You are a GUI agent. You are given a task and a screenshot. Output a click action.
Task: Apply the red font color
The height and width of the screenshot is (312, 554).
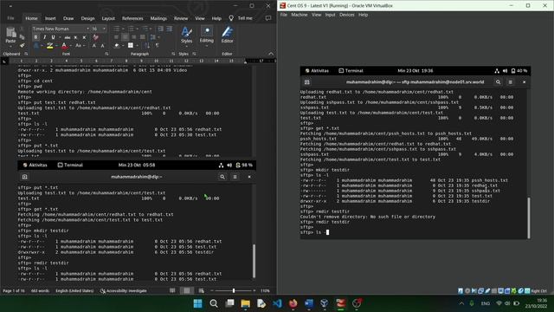64,46
